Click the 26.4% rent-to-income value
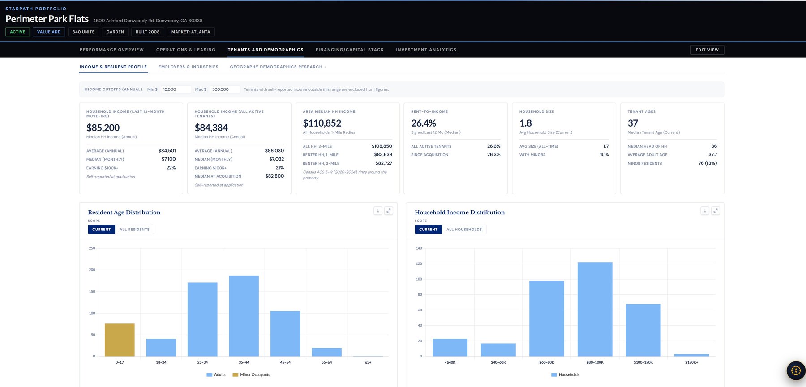 point(424,123)
